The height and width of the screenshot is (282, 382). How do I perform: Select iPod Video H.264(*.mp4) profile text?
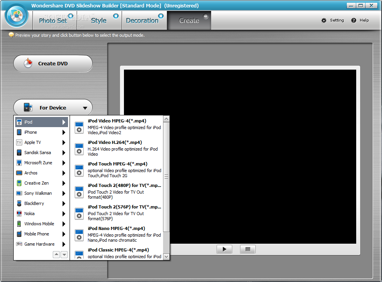[115, 142]
